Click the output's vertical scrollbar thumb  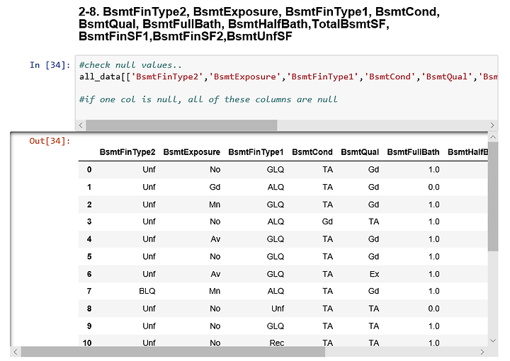click(493, 196)
